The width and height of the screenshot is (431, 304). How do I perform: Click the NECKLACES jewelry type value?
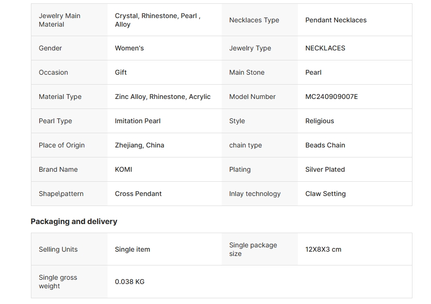pyautogui.click(x=325, y=48)
